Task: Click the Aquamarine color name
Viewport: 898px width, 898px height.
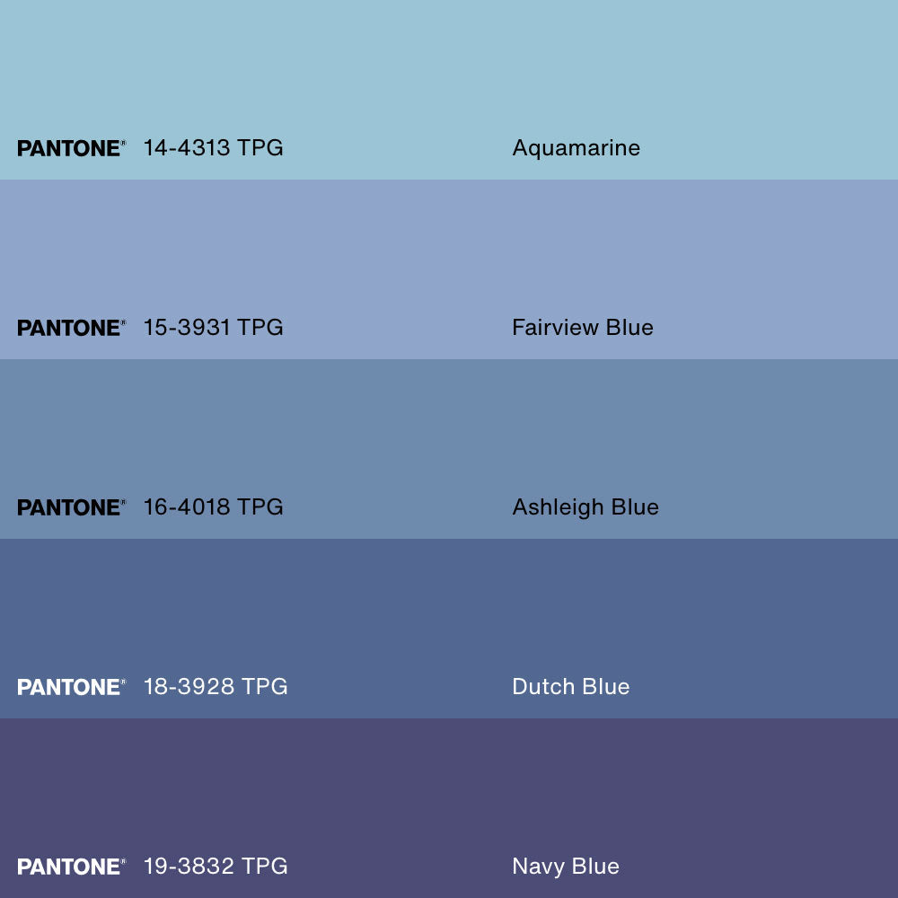Action: pos(576,148)
